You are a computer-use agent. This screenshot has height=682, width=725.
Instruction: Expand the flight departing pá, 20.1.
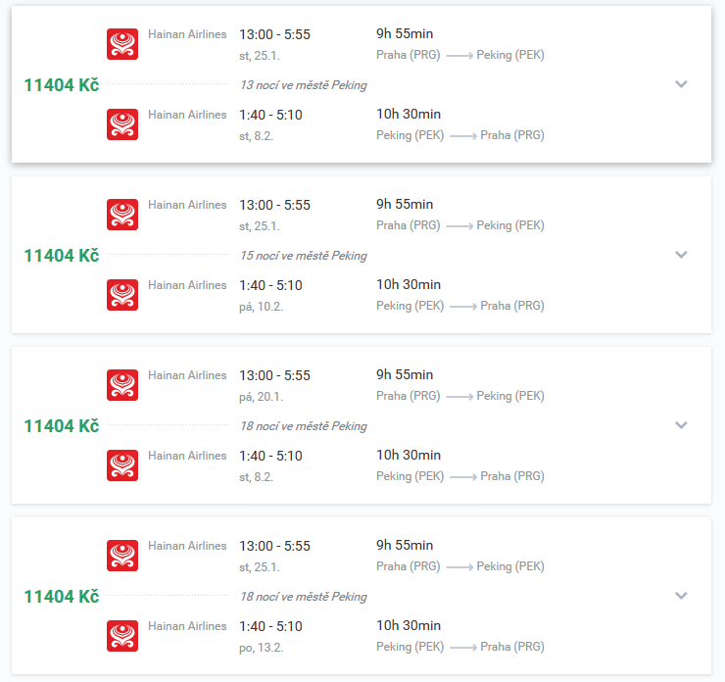tap(681, 425)
